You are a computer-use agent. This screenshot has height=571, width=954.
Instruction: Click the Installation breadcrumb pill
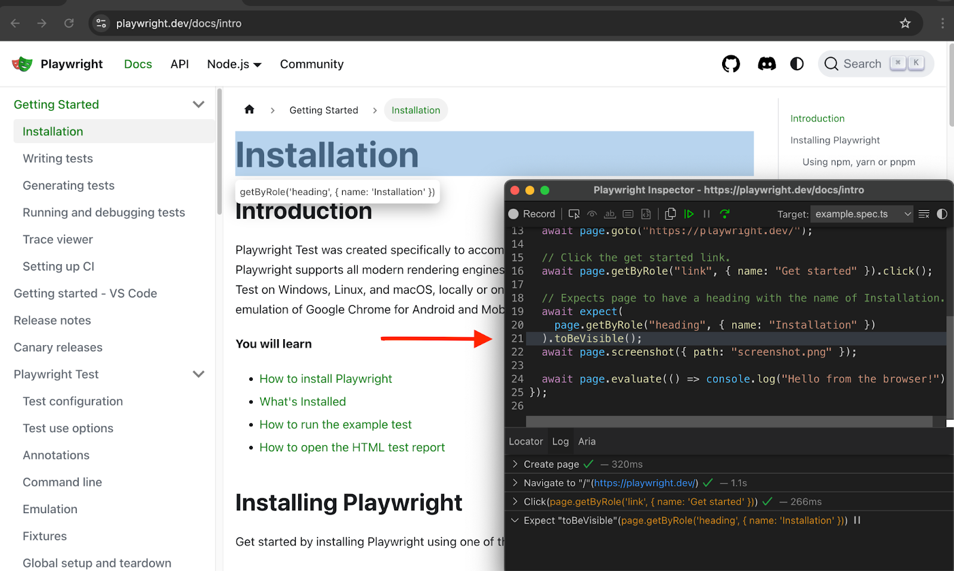pos(416,110)
